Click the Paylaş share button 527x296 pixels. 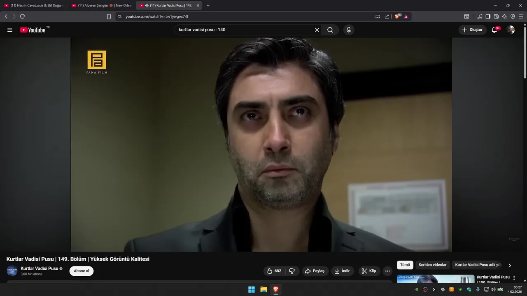315,271
